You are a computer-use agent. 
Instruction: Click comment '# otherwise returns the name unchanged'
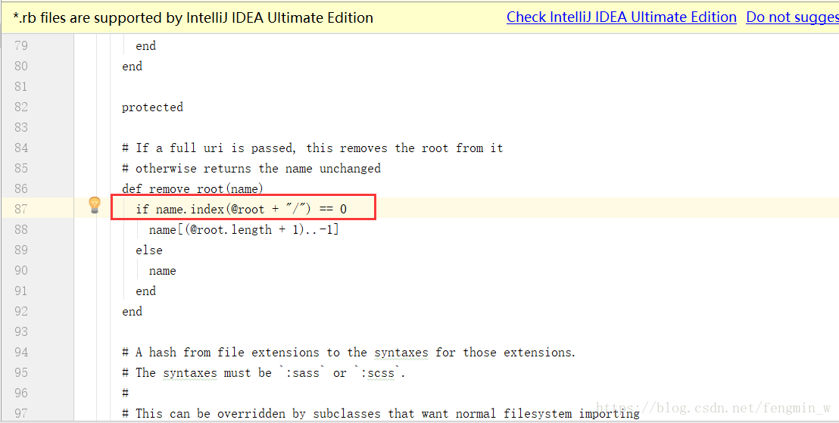click(x=251, y=169)
